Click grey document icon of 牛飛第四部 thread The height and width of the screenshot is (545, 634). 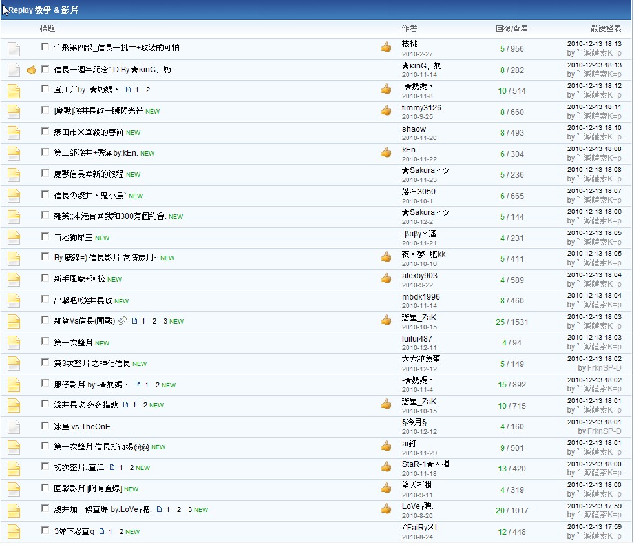(x=14, y=49)
